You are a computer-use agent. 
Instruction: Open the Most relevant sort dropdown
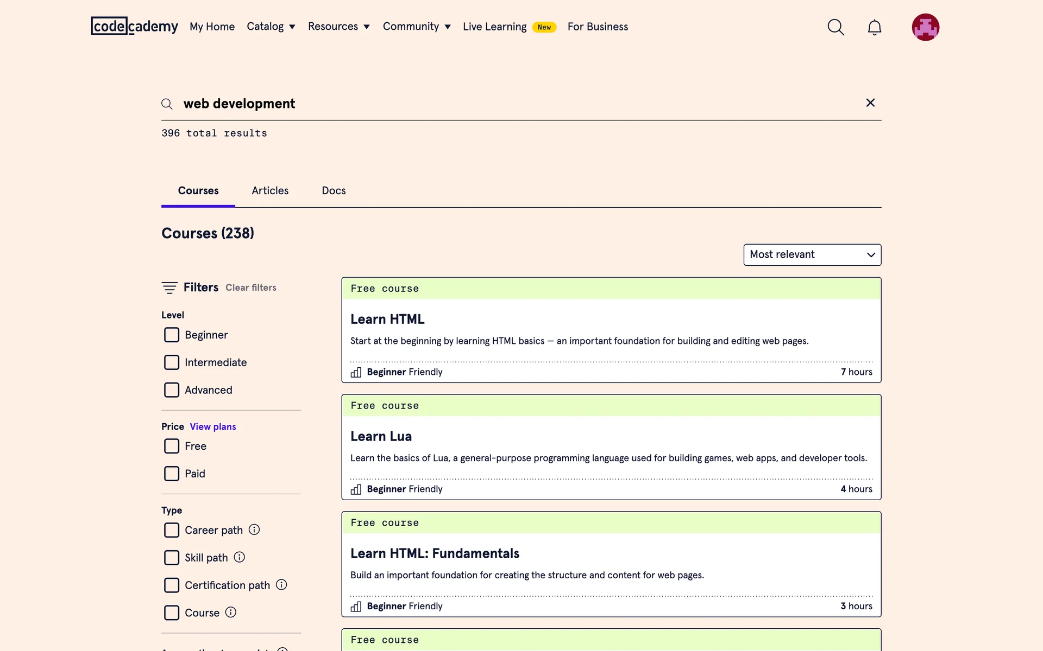(x=812, y=254)
